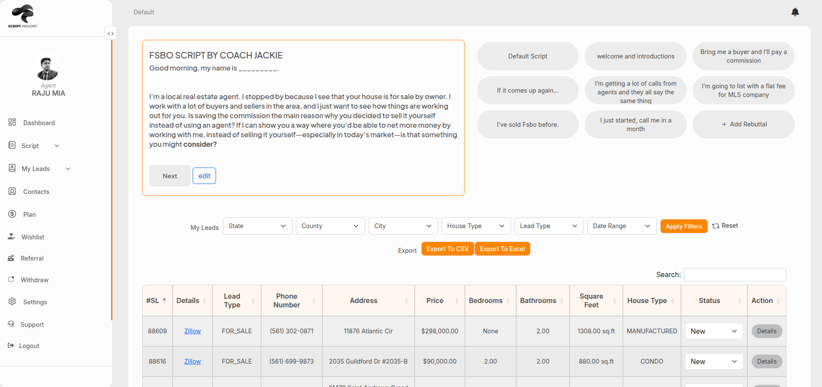Open the State filter dropdown
The height and width of the screenshot is (387, 822).
[257, 226]
